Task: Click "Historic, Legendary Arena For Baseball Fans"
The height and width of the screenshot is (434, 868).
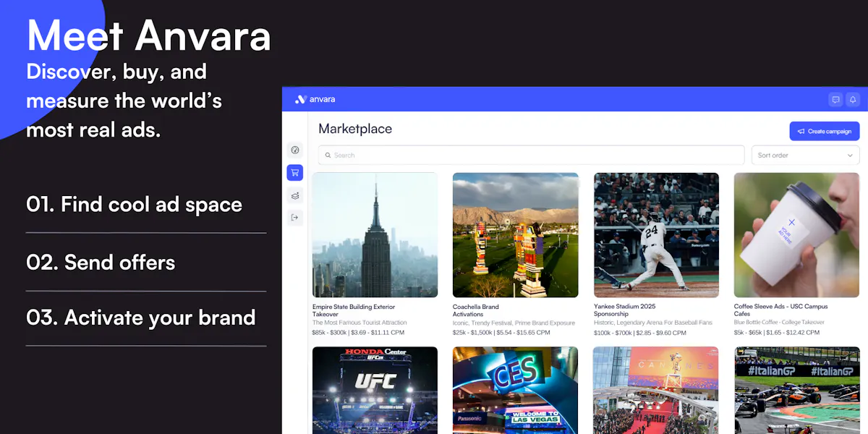Action: [653, 323]
